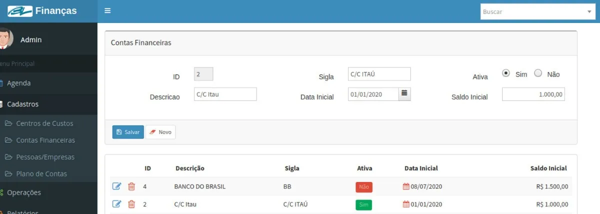Click the Contas Financeiras folder icon
600x214 pixels.
point(8,140)
